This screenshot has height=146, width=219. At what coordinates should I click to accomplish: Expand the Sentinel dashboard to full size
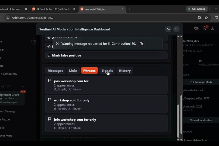click(168, 29)
